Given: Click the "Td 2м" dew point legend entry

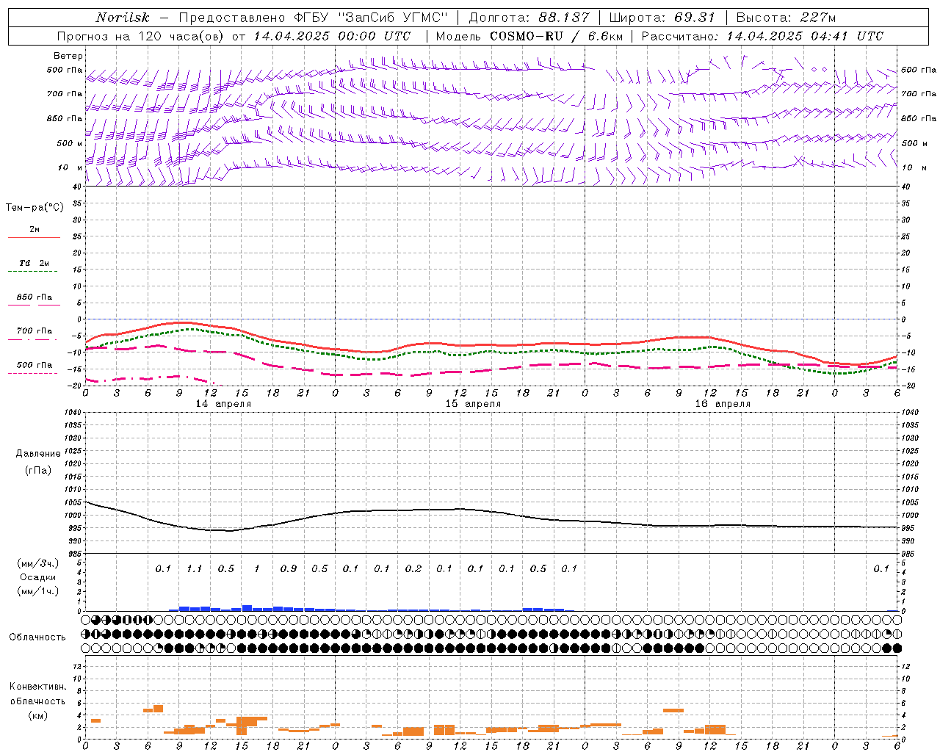Looking at the screenshot, I should tap(34, 263).
